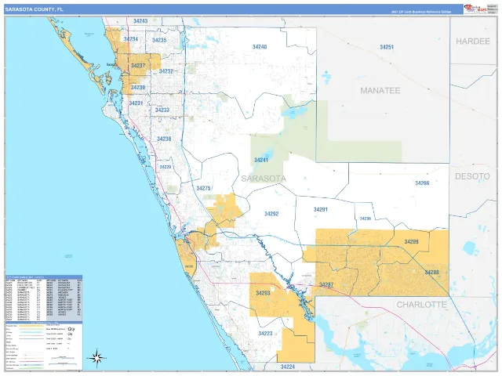Click the ZIP Code Business Reference Edition subtitle

click(x=421, y=12)
